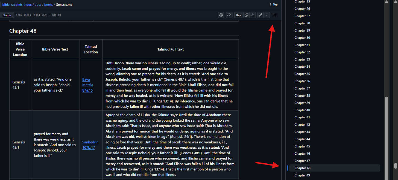Select Chapter 42 in the outline
Image resolution: width=398 pixels, height=180 pixels.
(302, 125)
